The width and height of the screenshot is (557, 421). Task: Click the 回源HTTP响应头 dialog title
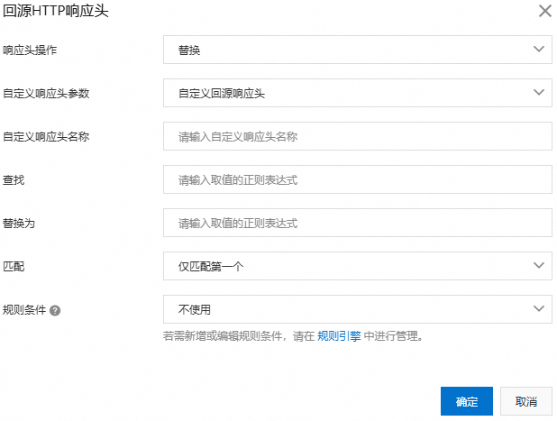pyautogui.click(x=55, y=11)
